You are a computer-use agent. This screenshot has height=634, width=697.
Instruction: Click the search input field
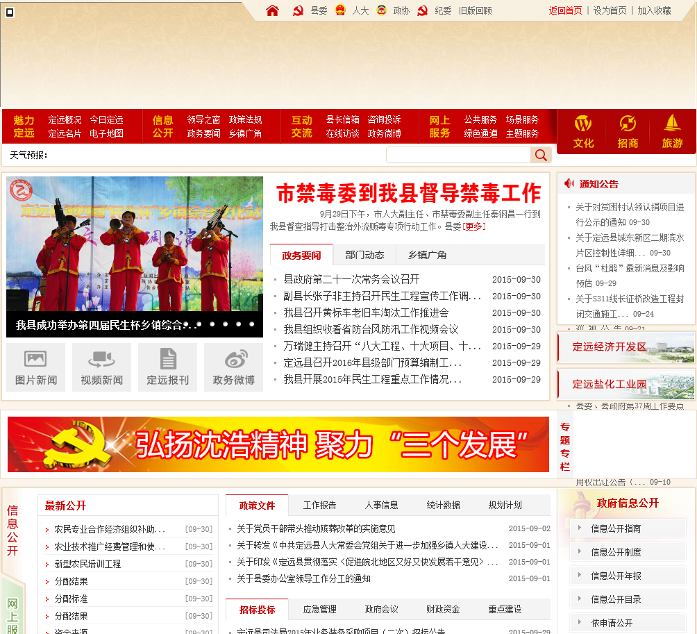click(x=458, y=155)
